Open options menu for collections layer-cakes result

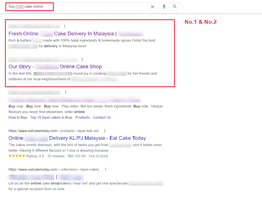tap(106, 169)
